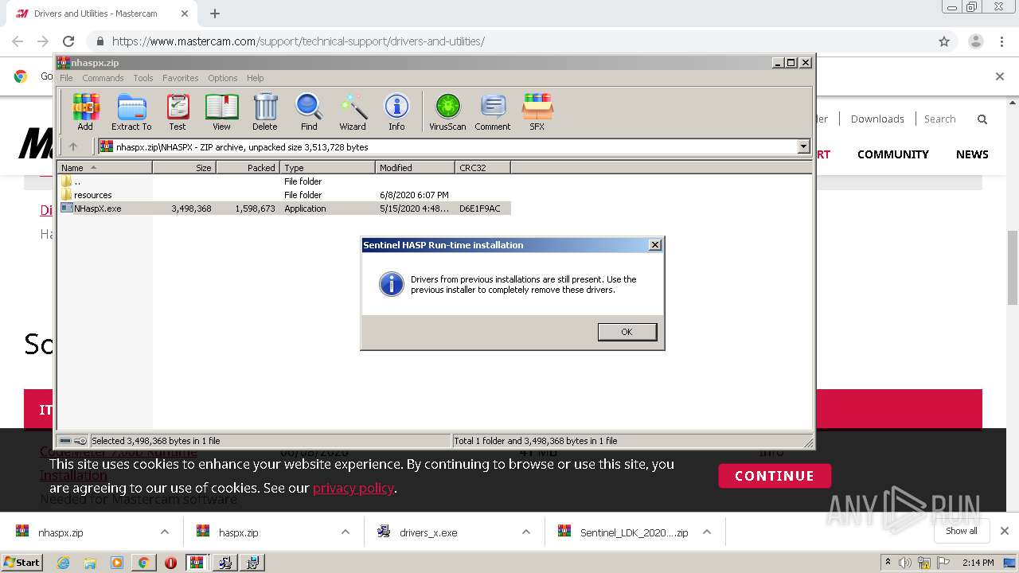This screenshot has height=573, width=1019.
Task: Click the Add toolbar icon in WinRAR
Action: 85,111
